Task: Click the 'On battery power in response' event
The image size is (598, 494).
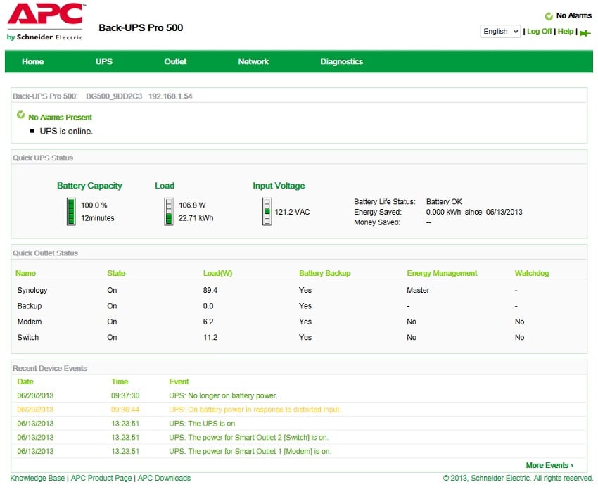Action: pyautogui.click(x=255, y=410)
